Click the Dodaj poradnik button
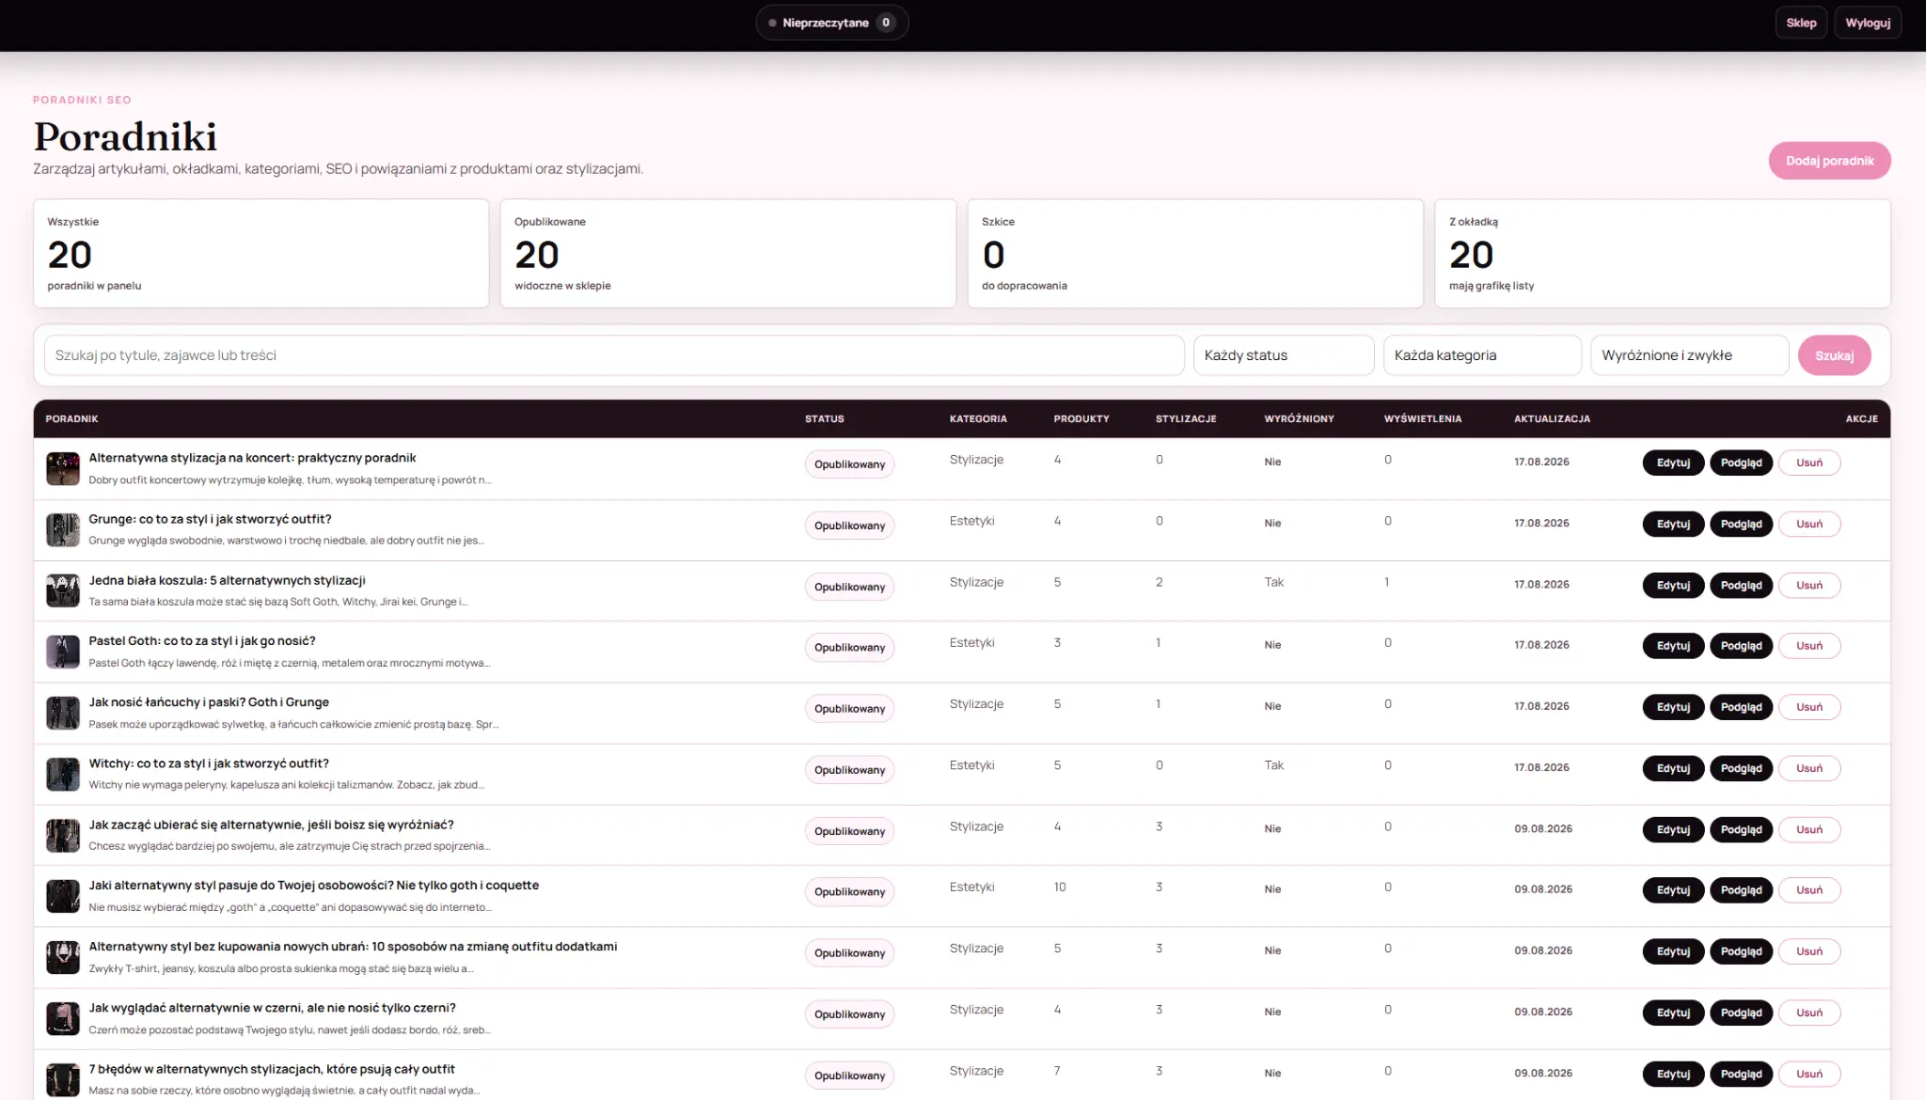 (x=1829, y=161)
